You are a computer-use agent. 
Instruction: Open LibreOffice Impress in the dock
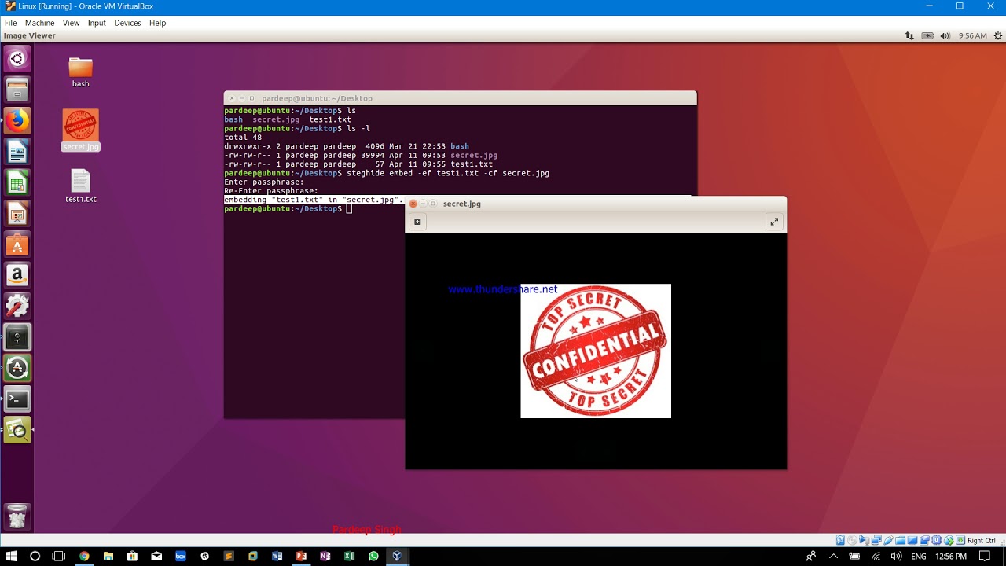(17, 213)
